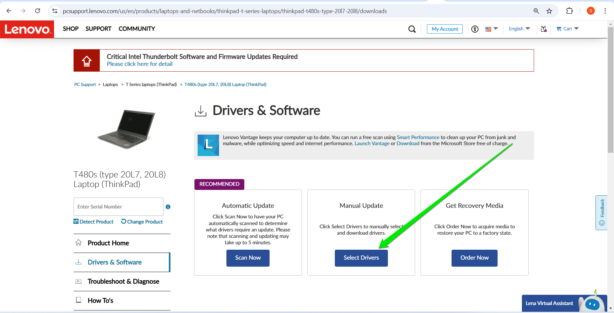Click the Lenovo logo
Viewport: 614px width, 313px height.
(x=27, y=29)
